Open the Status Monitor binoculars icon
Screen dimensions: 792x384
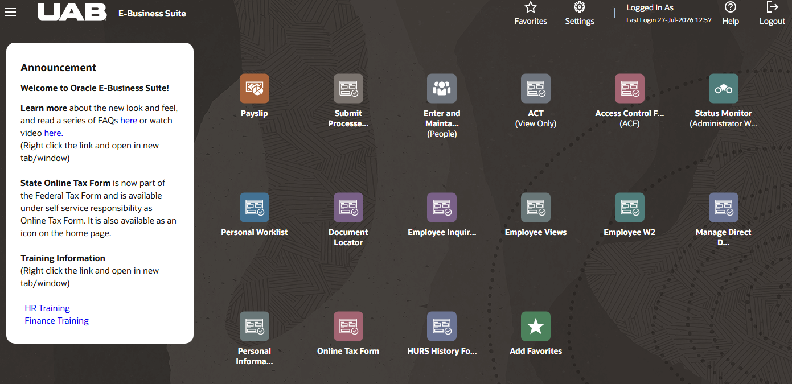(x=724, y=89)
